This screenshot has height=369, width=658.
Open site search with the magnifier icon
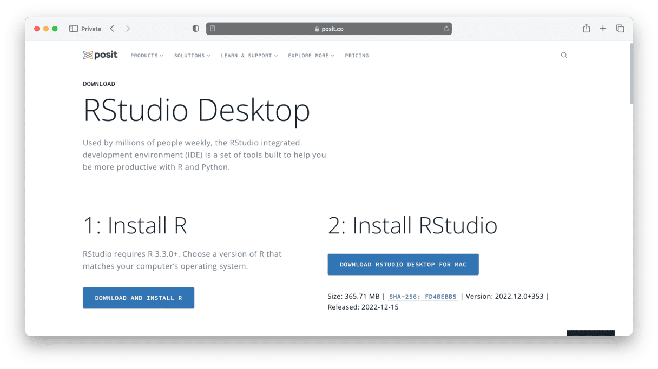pyautogui.click(x=564, y=55)
